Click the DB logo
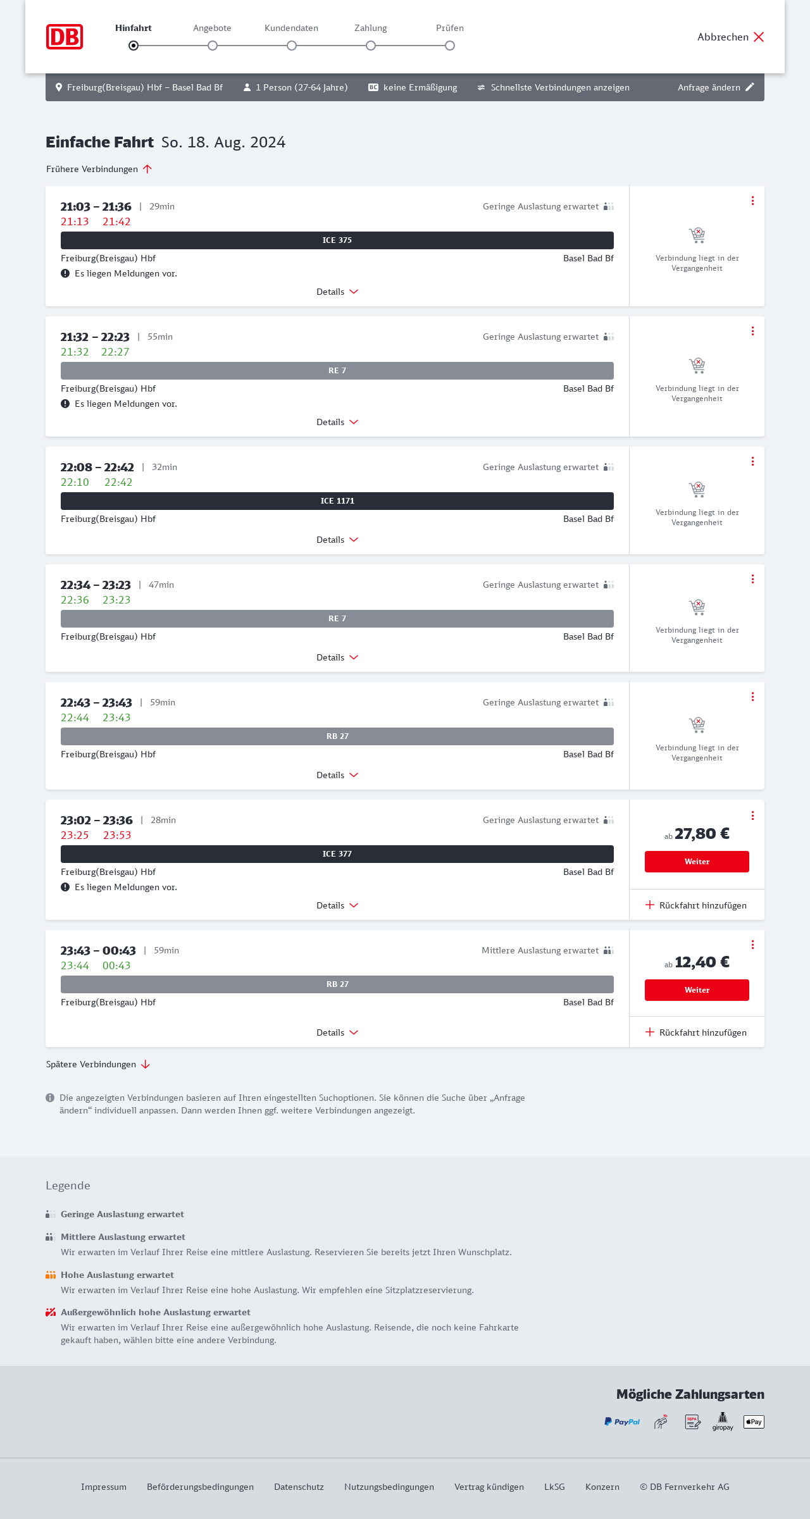The width and height of the screenshot is (810, 1519). click(x=65, y=37)
